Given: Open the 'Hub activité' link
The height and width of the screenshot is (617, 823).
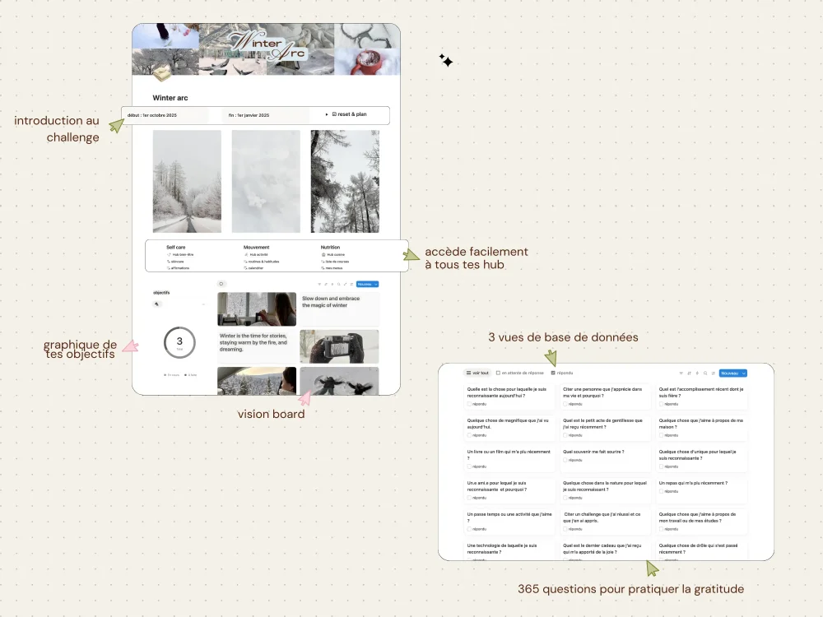Looking at the screenshot, I should 257,254.
